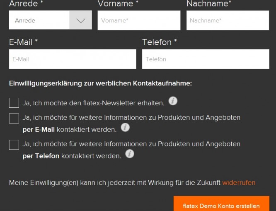Click the Telefon field label
The width and height of the screenshot is (276, 211).
160,42
